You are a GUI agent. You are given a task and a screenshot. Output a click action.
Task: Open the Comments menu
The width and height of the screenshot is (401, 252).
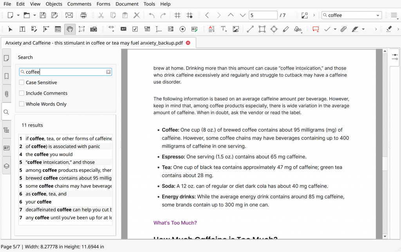[x=79, y=4]
